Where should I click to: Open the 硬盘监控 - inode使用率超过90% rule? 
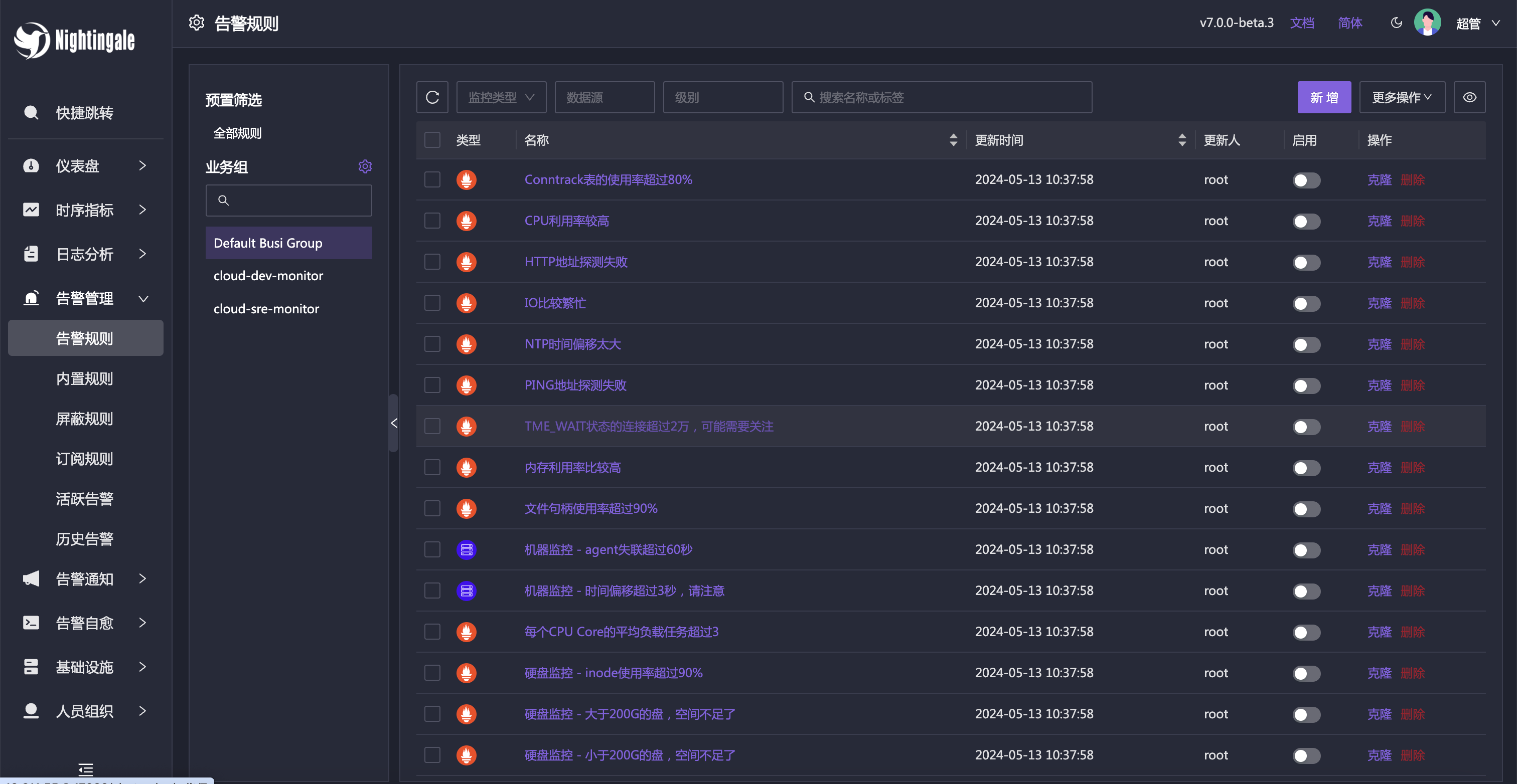click(613, 673)
